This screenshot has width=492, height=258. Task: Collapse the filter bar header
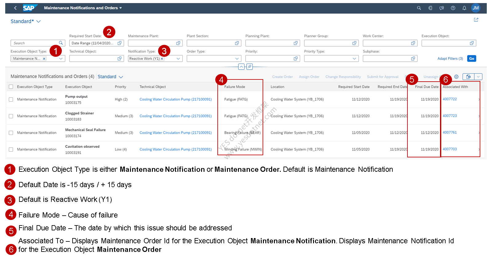click(x=241, y=67)
